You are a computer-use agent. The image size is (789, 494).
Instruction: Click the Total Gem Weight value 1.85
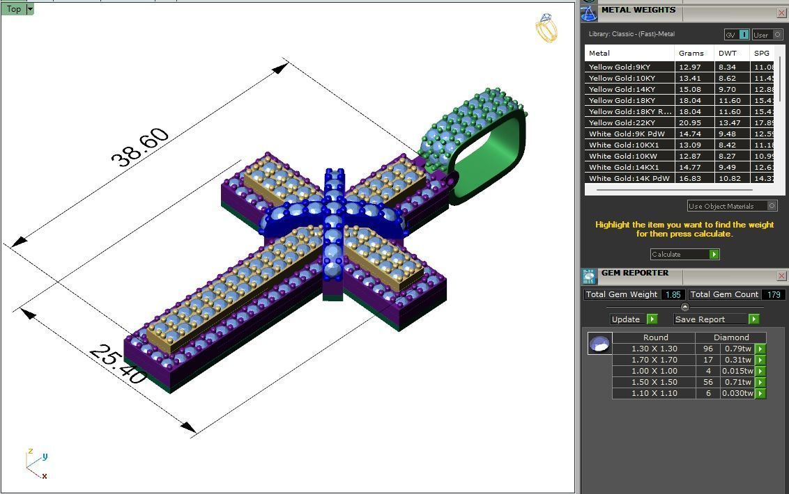[673, 294]
